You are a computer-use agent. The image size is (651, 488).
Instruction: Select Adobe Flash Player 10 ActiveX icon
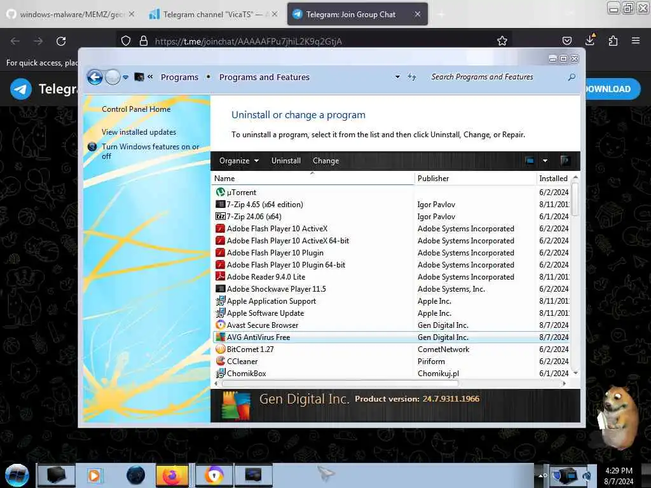click(x=221, y=228)
